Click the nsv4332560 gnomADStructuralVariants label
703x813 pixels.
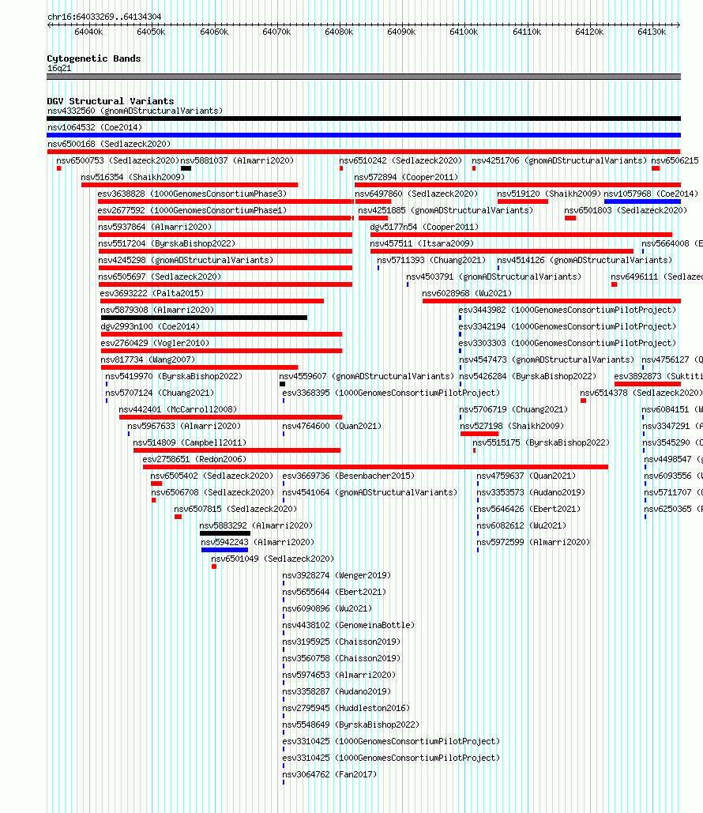135,111
